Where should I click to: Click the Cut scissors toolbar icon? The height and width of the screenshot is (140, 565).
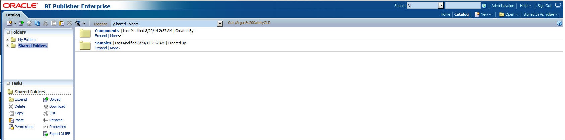click(45, 23)
